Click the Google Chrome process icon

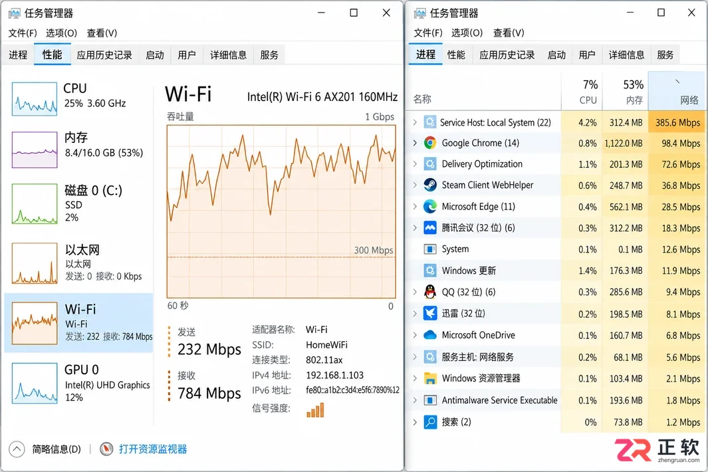pos(430,143)
